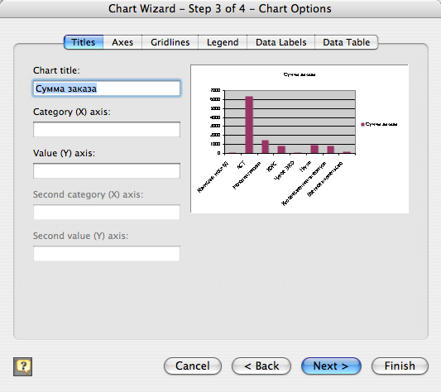
Task: Cancel the Chart Wizard
Action: coord(193,366)
